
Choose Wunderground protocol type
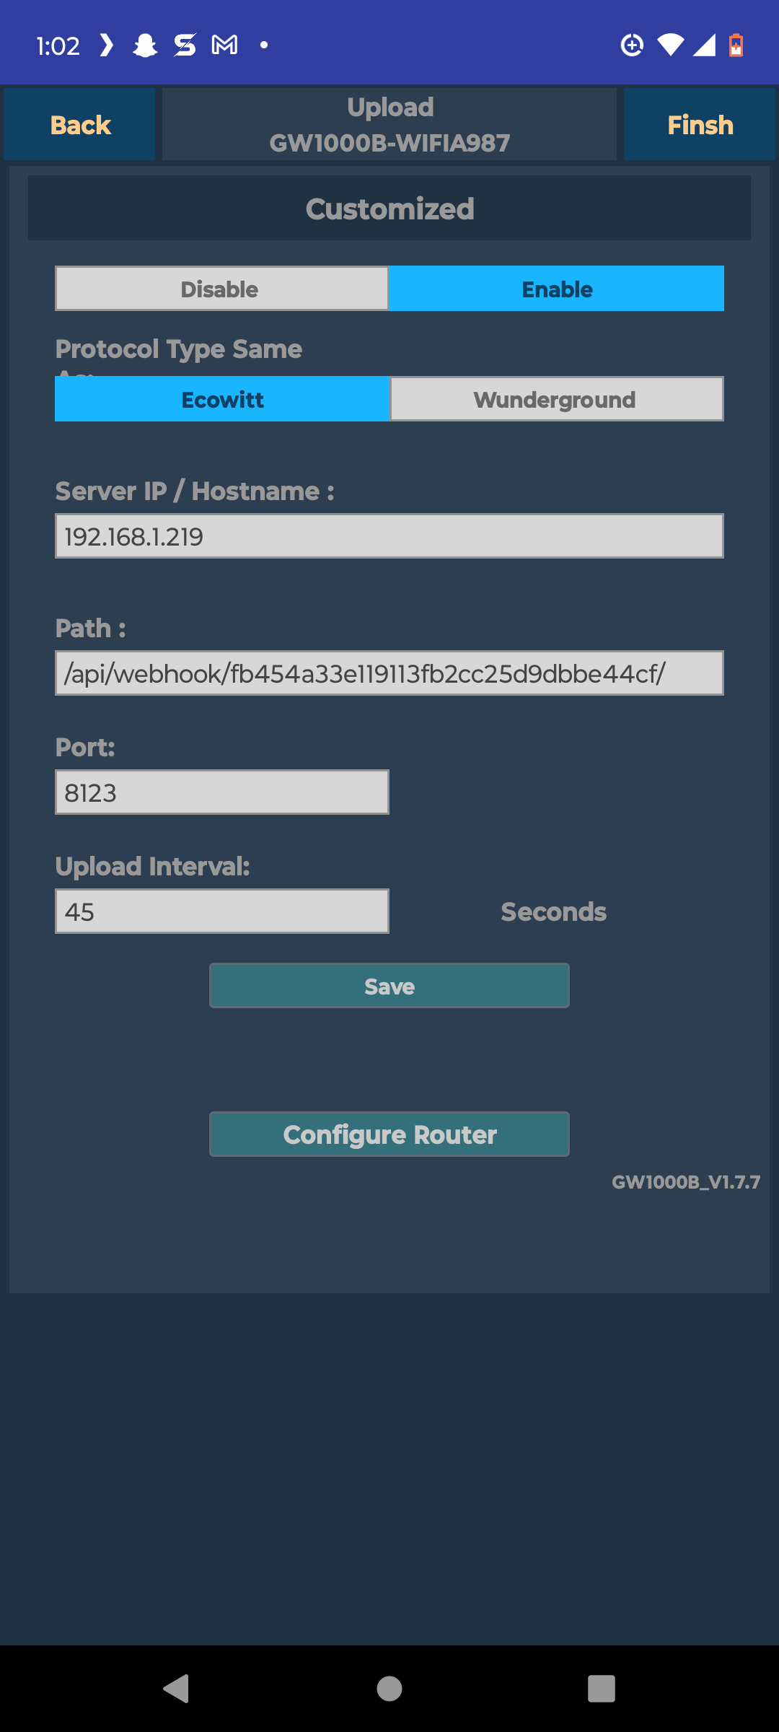556,399
